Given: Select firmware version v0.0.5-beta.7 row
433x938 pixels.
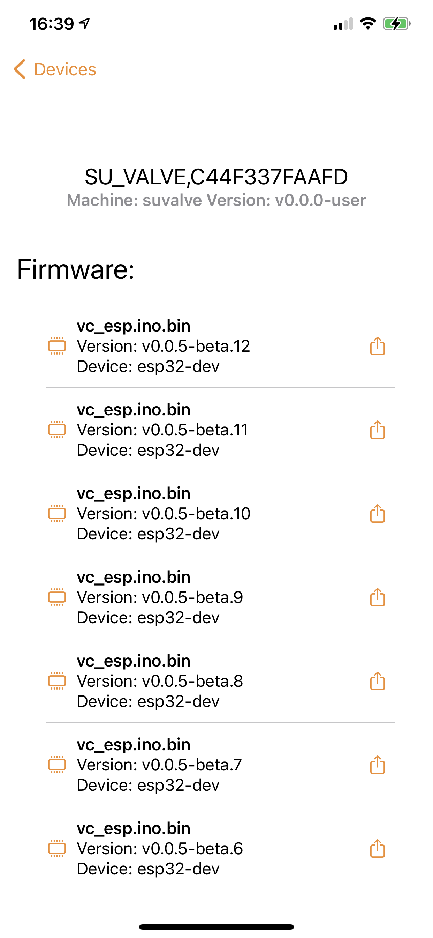Looking at the screenshot, I should (x=220, y=765).
